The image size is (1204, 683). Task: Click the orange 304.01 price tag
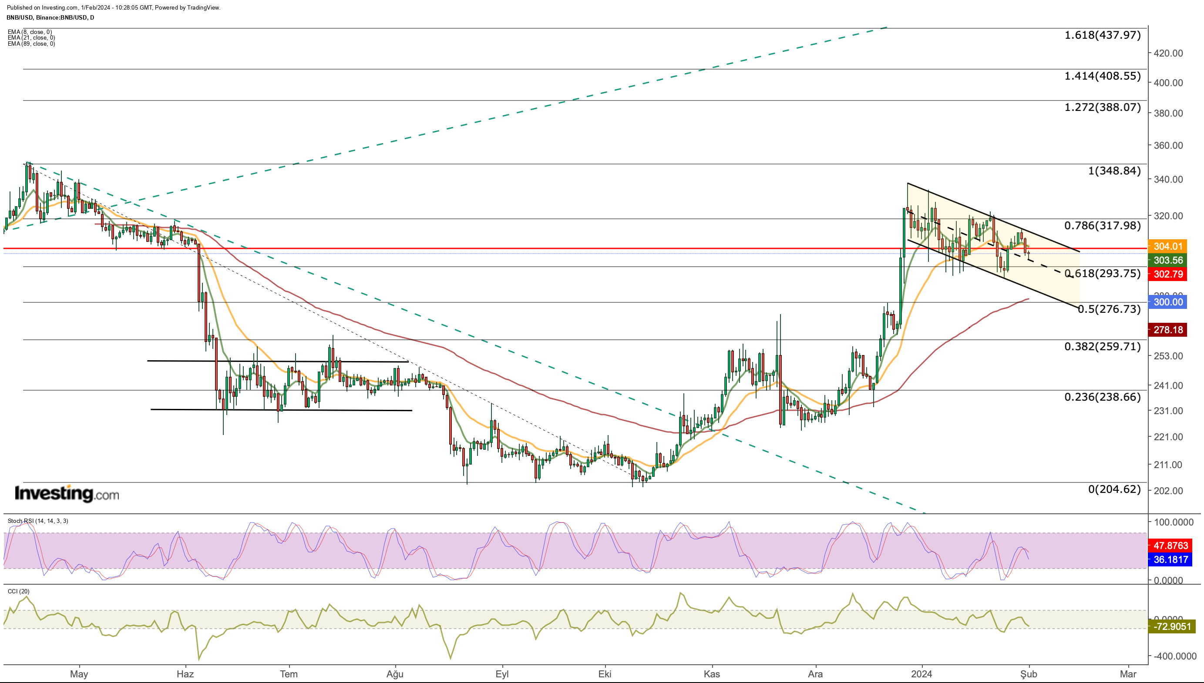(1168, 246)
